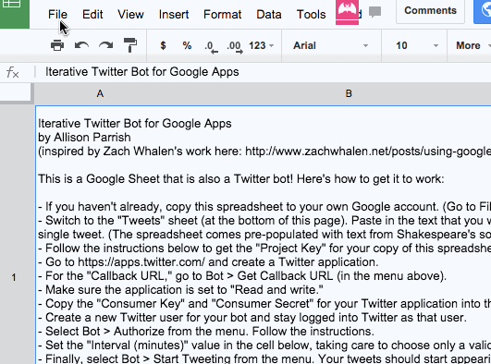The height and width of the screenshot is (364, 491).
Task: Expand the More toolbar options
Action: [473, 45]
